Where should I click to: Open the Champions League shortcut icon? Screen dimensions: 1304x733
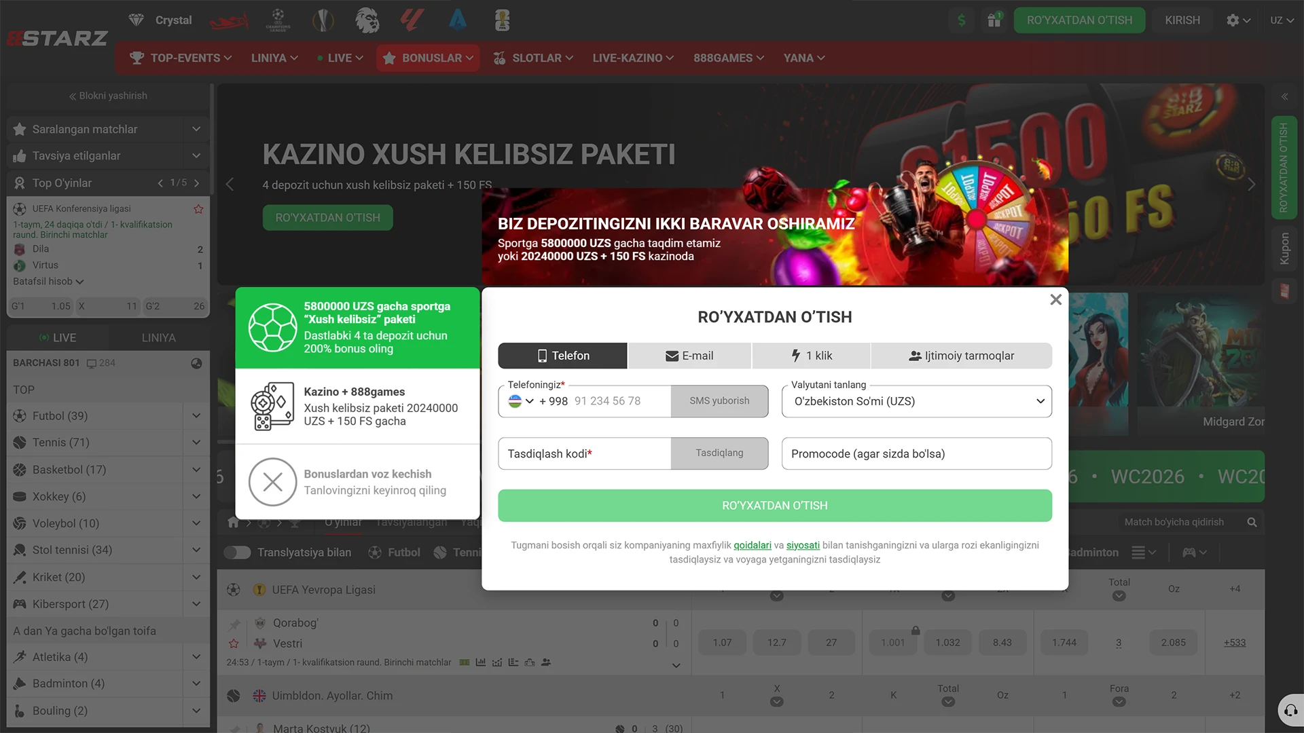278,20
